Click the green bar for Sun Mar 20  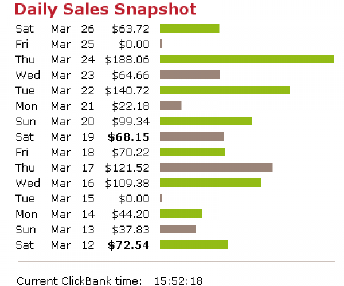206,121
